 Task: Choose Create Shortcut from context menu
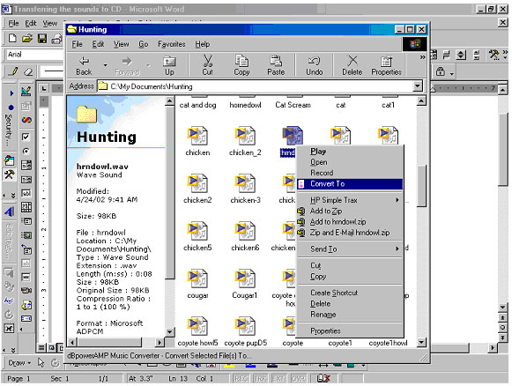coord(350,293)
